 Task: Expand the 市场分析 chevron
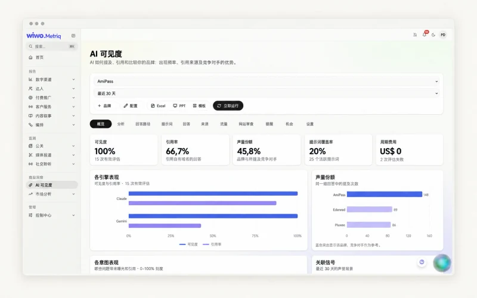pyautogui.click(x=73, y=194)
